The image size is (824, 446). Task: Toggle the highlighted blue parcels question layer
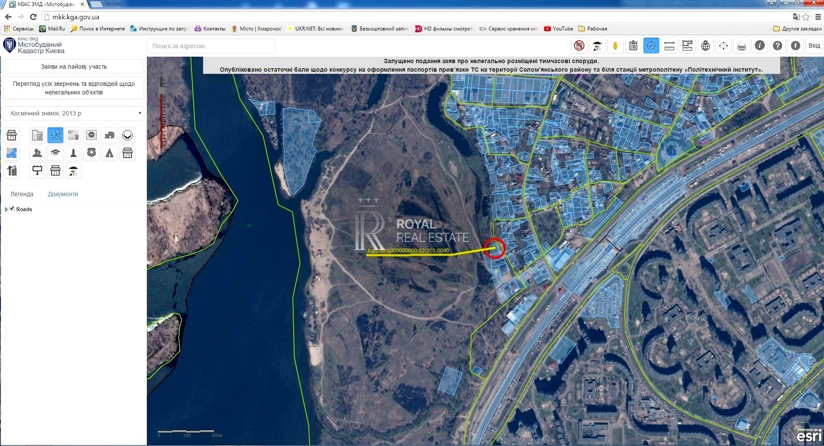click(x=55, y=135)
